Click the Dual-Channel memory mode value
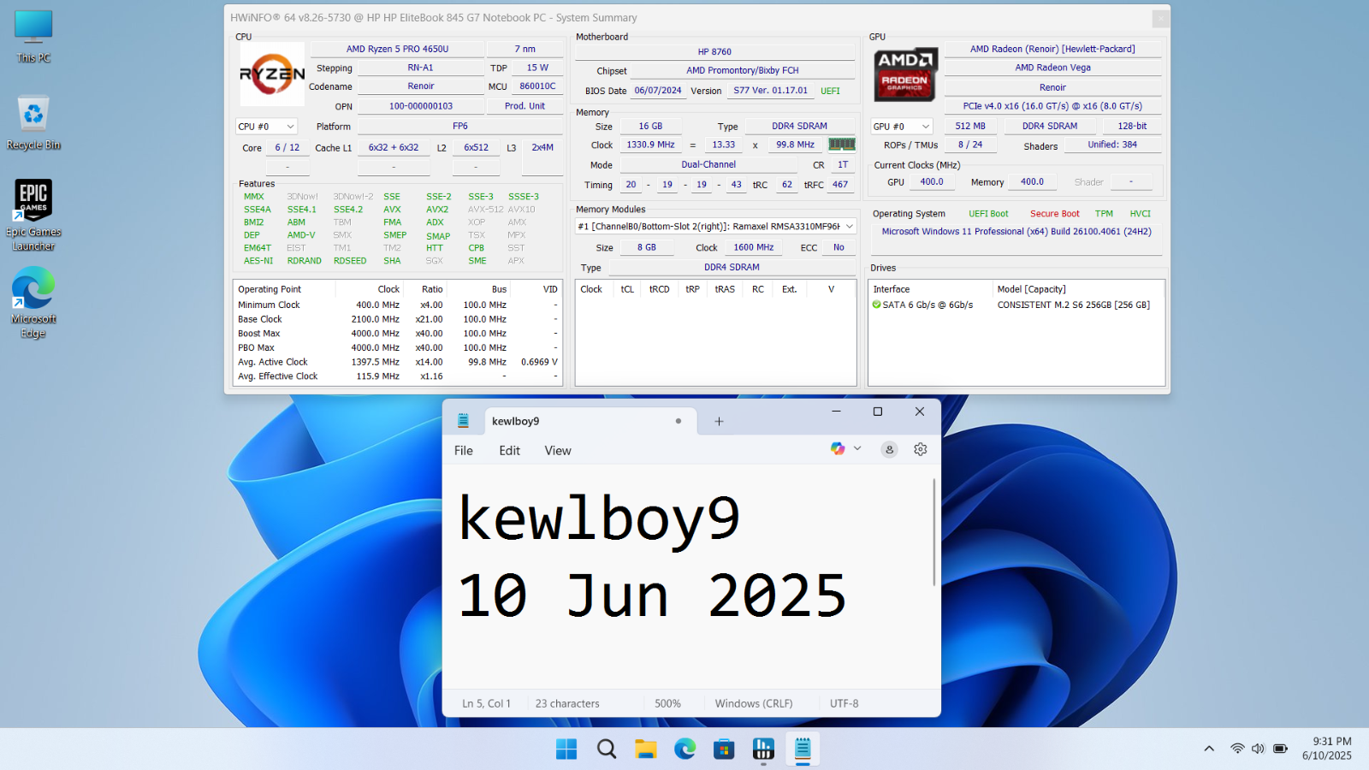This screenshot has height=770, width=1369. pyautogui.click(x=708, y=164)
